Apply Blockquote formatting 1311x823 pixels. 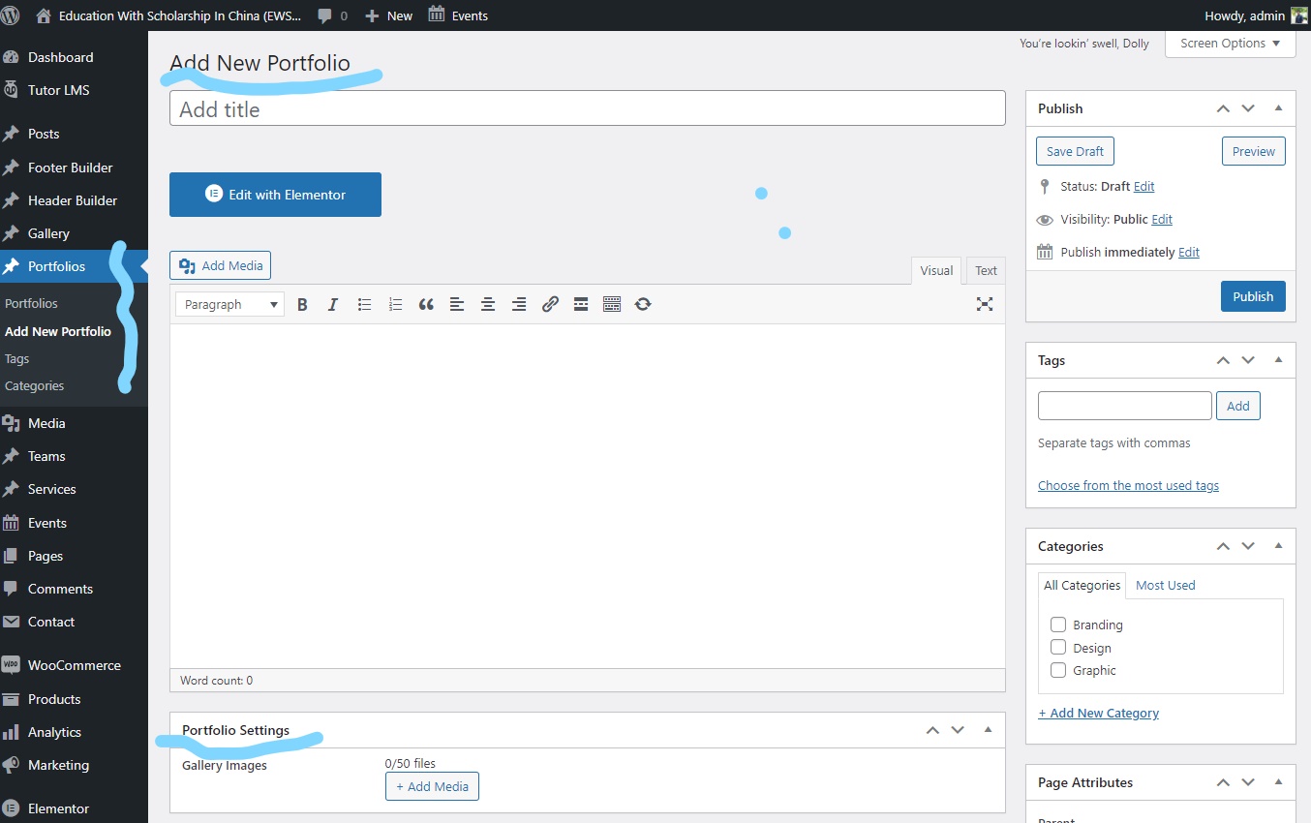pos(426,304)
